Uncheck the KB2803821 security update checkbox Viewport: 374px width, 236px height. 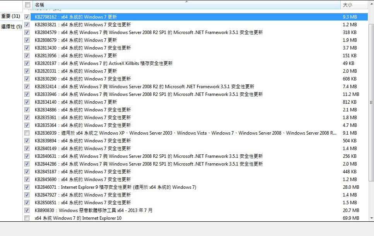[27, 24]
